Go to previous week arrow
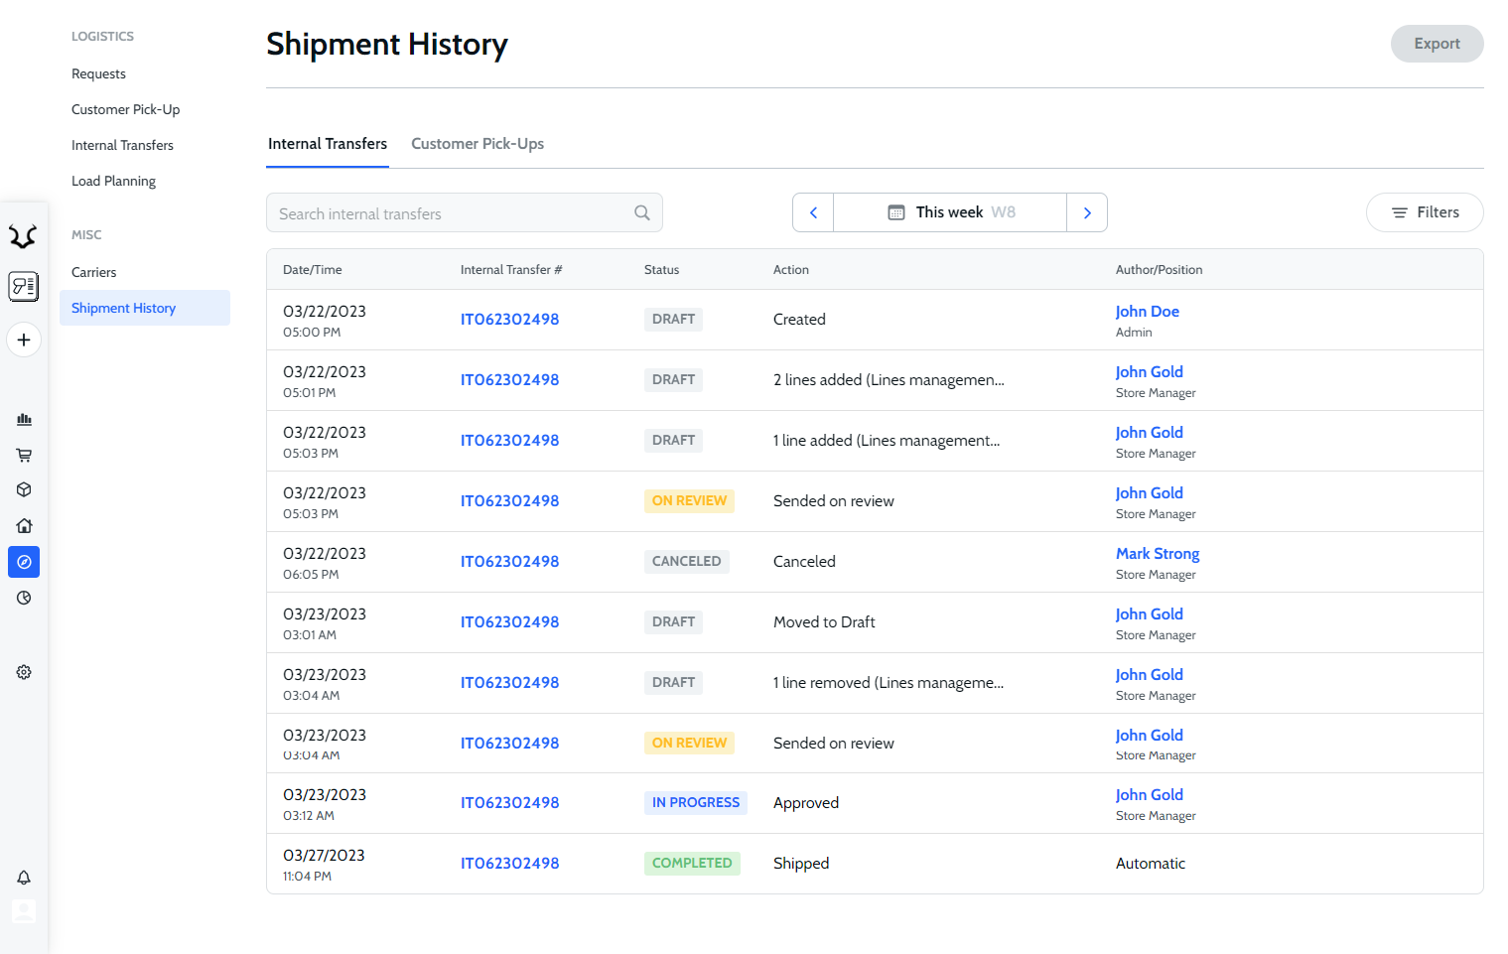This screenshot has width=1508, height=954. (x=813, y=212)
